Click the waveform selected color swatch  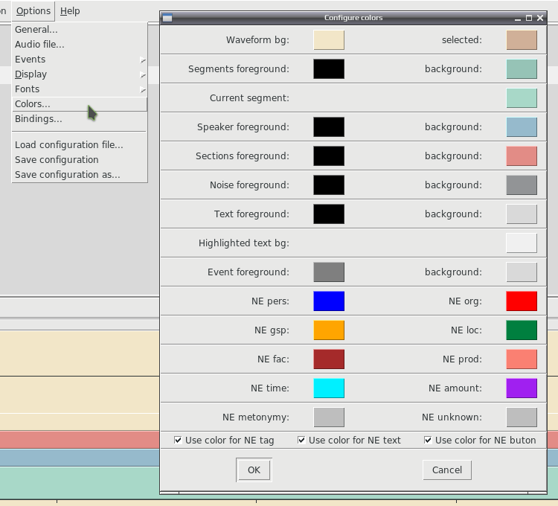pyautogui.click(x=522, y=40)
